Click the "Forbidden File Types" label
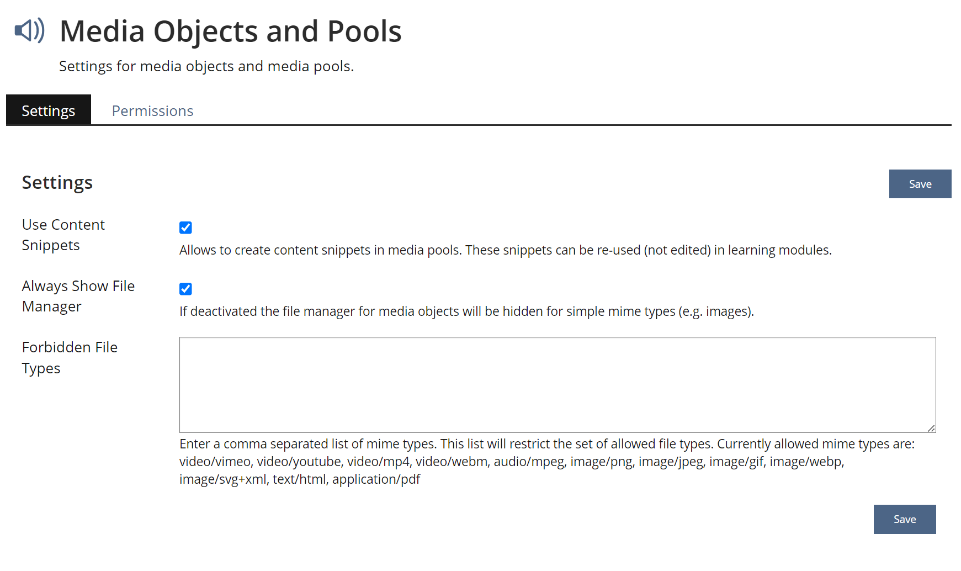Screen dimensions: 961x571 click(70, 357)
